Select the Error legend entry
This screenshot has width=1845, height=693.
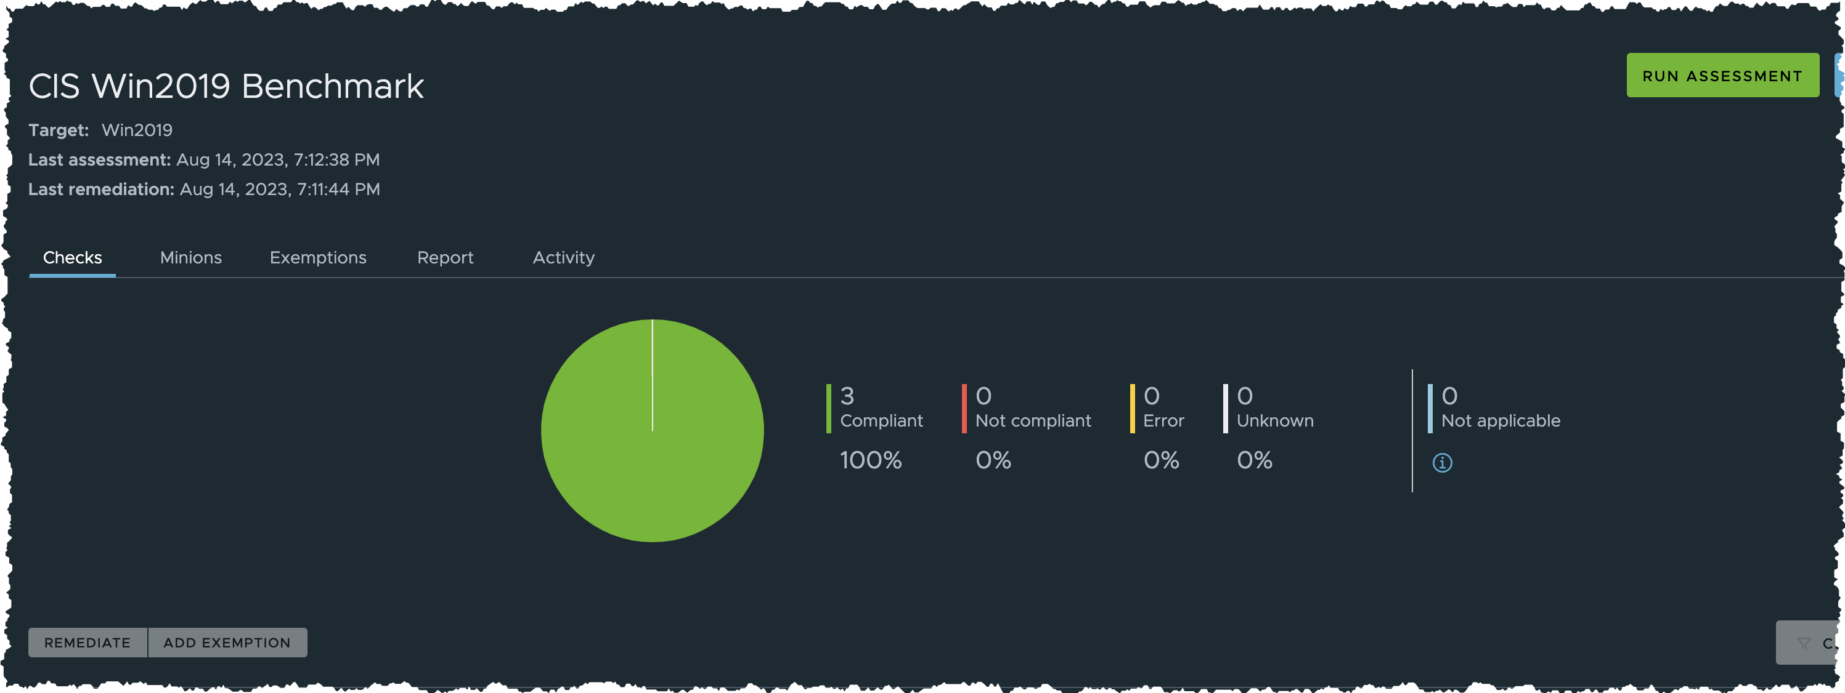tap(1157, 407)
